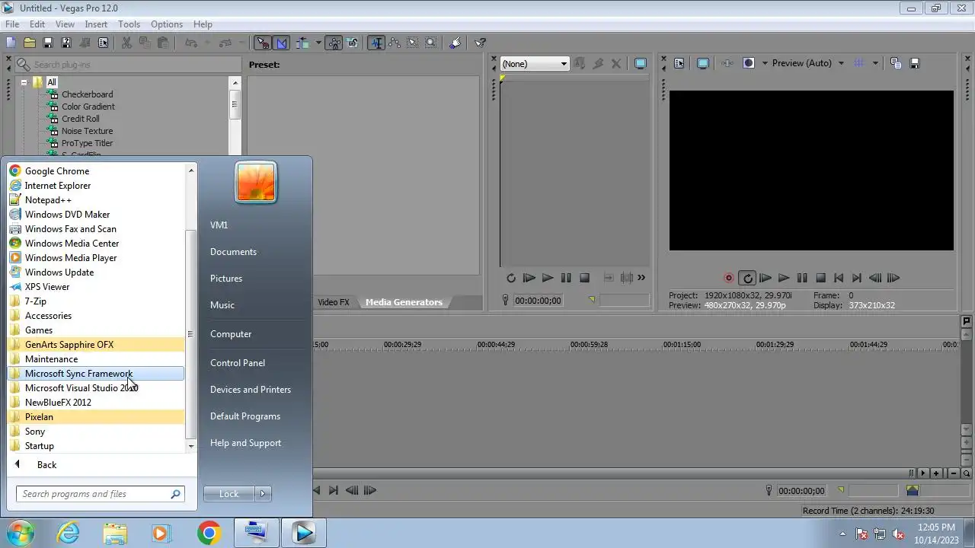Click the Windows Start orb

click(20, 533)
